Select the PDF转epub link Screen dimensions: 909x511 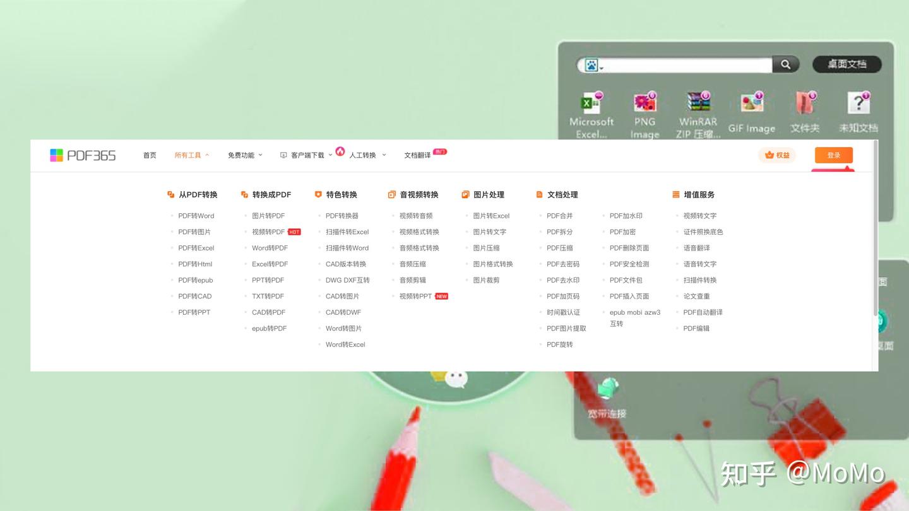196,280
